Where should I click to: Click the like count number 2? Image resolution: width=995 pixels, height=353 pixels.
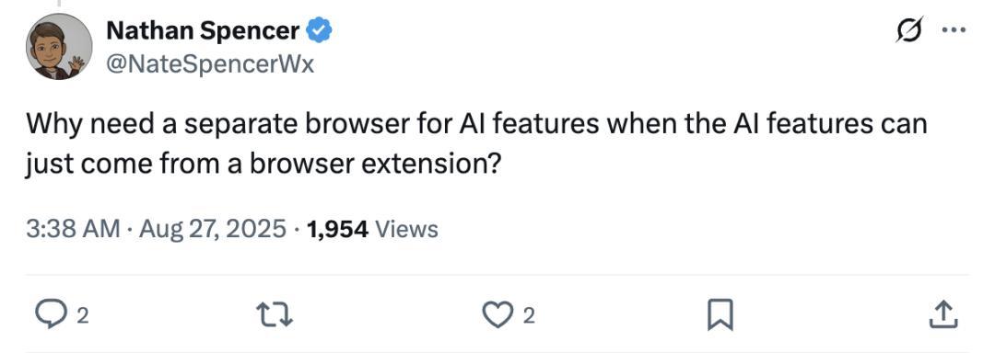[529, 315]
